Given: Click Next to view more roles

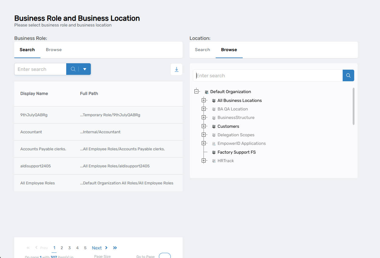Looking at the screenshot, I should tap(97, 248).
